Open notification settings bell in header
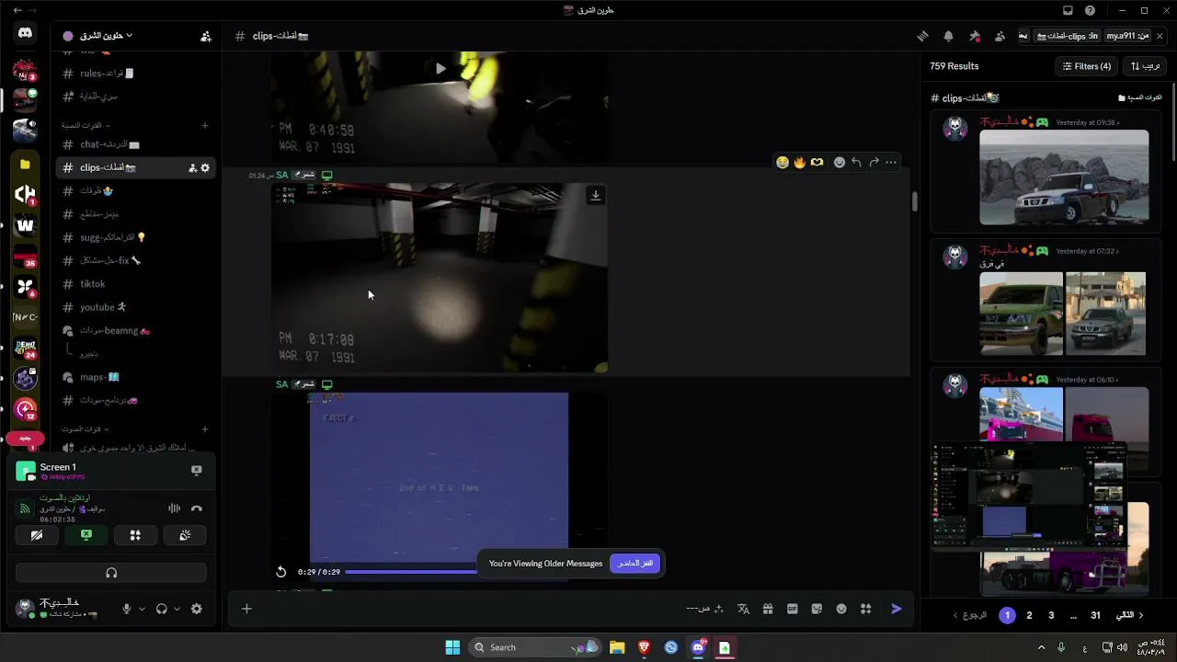1177x662 pixels. [x=948, y=36]
